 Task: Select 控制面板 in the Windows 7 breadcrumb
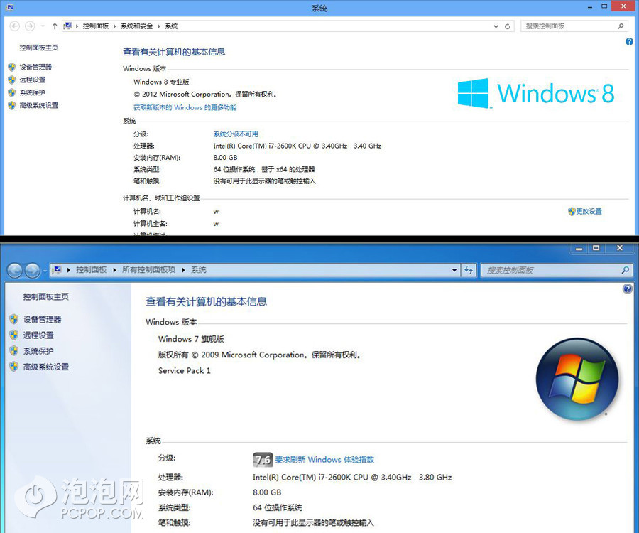[x=91, y=270]
